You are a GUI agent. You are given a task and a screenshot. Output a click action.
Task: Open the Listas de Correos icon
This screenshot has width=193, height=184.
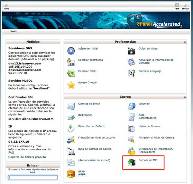132,129
